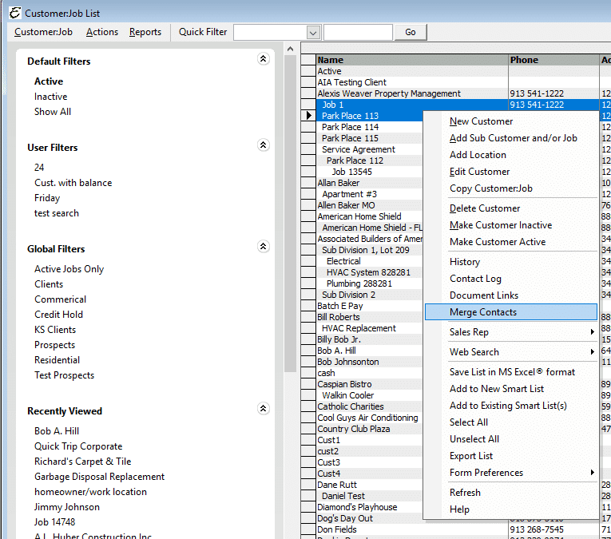Choose Add to New Smart List
The image size is (611, 539).
pyautogui.click(x=497, y=389)
